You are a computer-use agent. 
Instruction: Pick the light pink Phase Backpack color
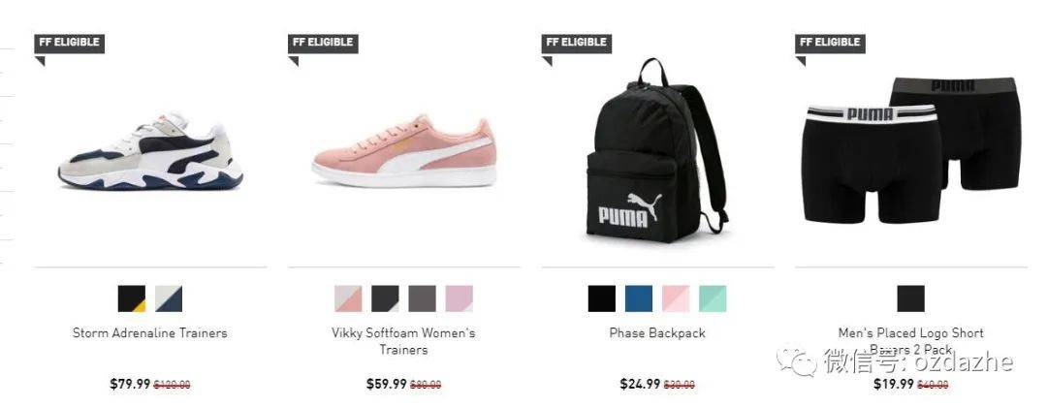pyautogui.click(x=676, y=298)
